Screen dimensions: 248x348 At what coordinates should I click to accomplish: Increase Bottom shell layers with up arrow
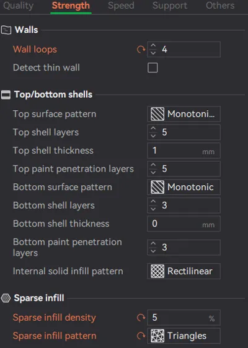point(153,202)
